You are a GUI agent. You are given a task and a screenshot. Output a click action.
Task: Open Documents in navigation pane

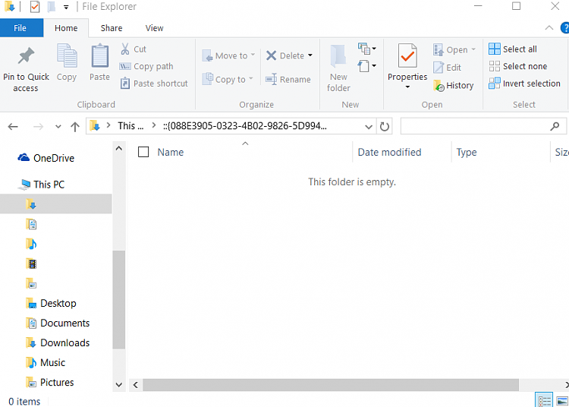(58, 323)
